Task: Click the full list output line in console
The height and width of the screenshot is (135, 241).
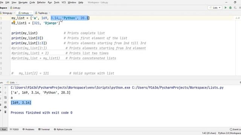Action: coord(40,93)
